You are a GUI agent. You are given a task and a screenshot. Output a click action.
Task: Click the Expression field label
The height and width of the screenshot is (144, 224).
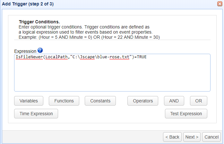(x=25, y=51)
